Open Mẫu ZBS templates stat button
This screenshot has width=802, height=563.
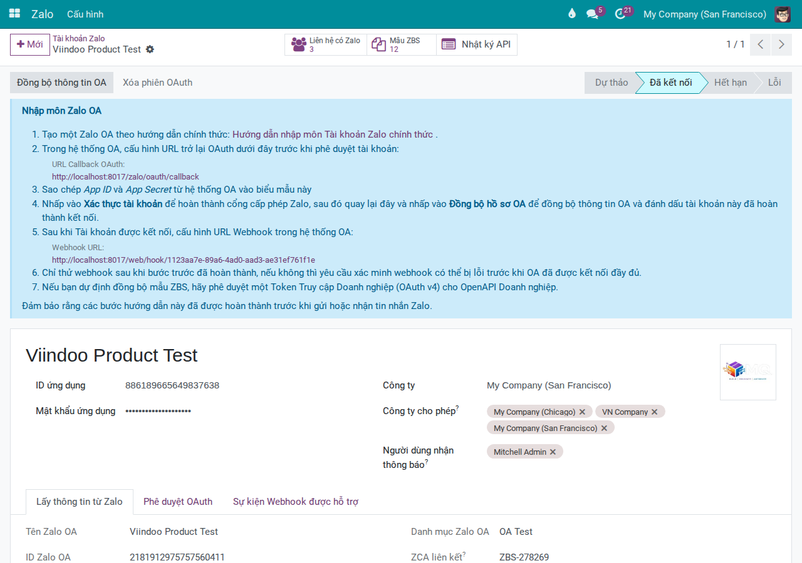click(402, 44)
